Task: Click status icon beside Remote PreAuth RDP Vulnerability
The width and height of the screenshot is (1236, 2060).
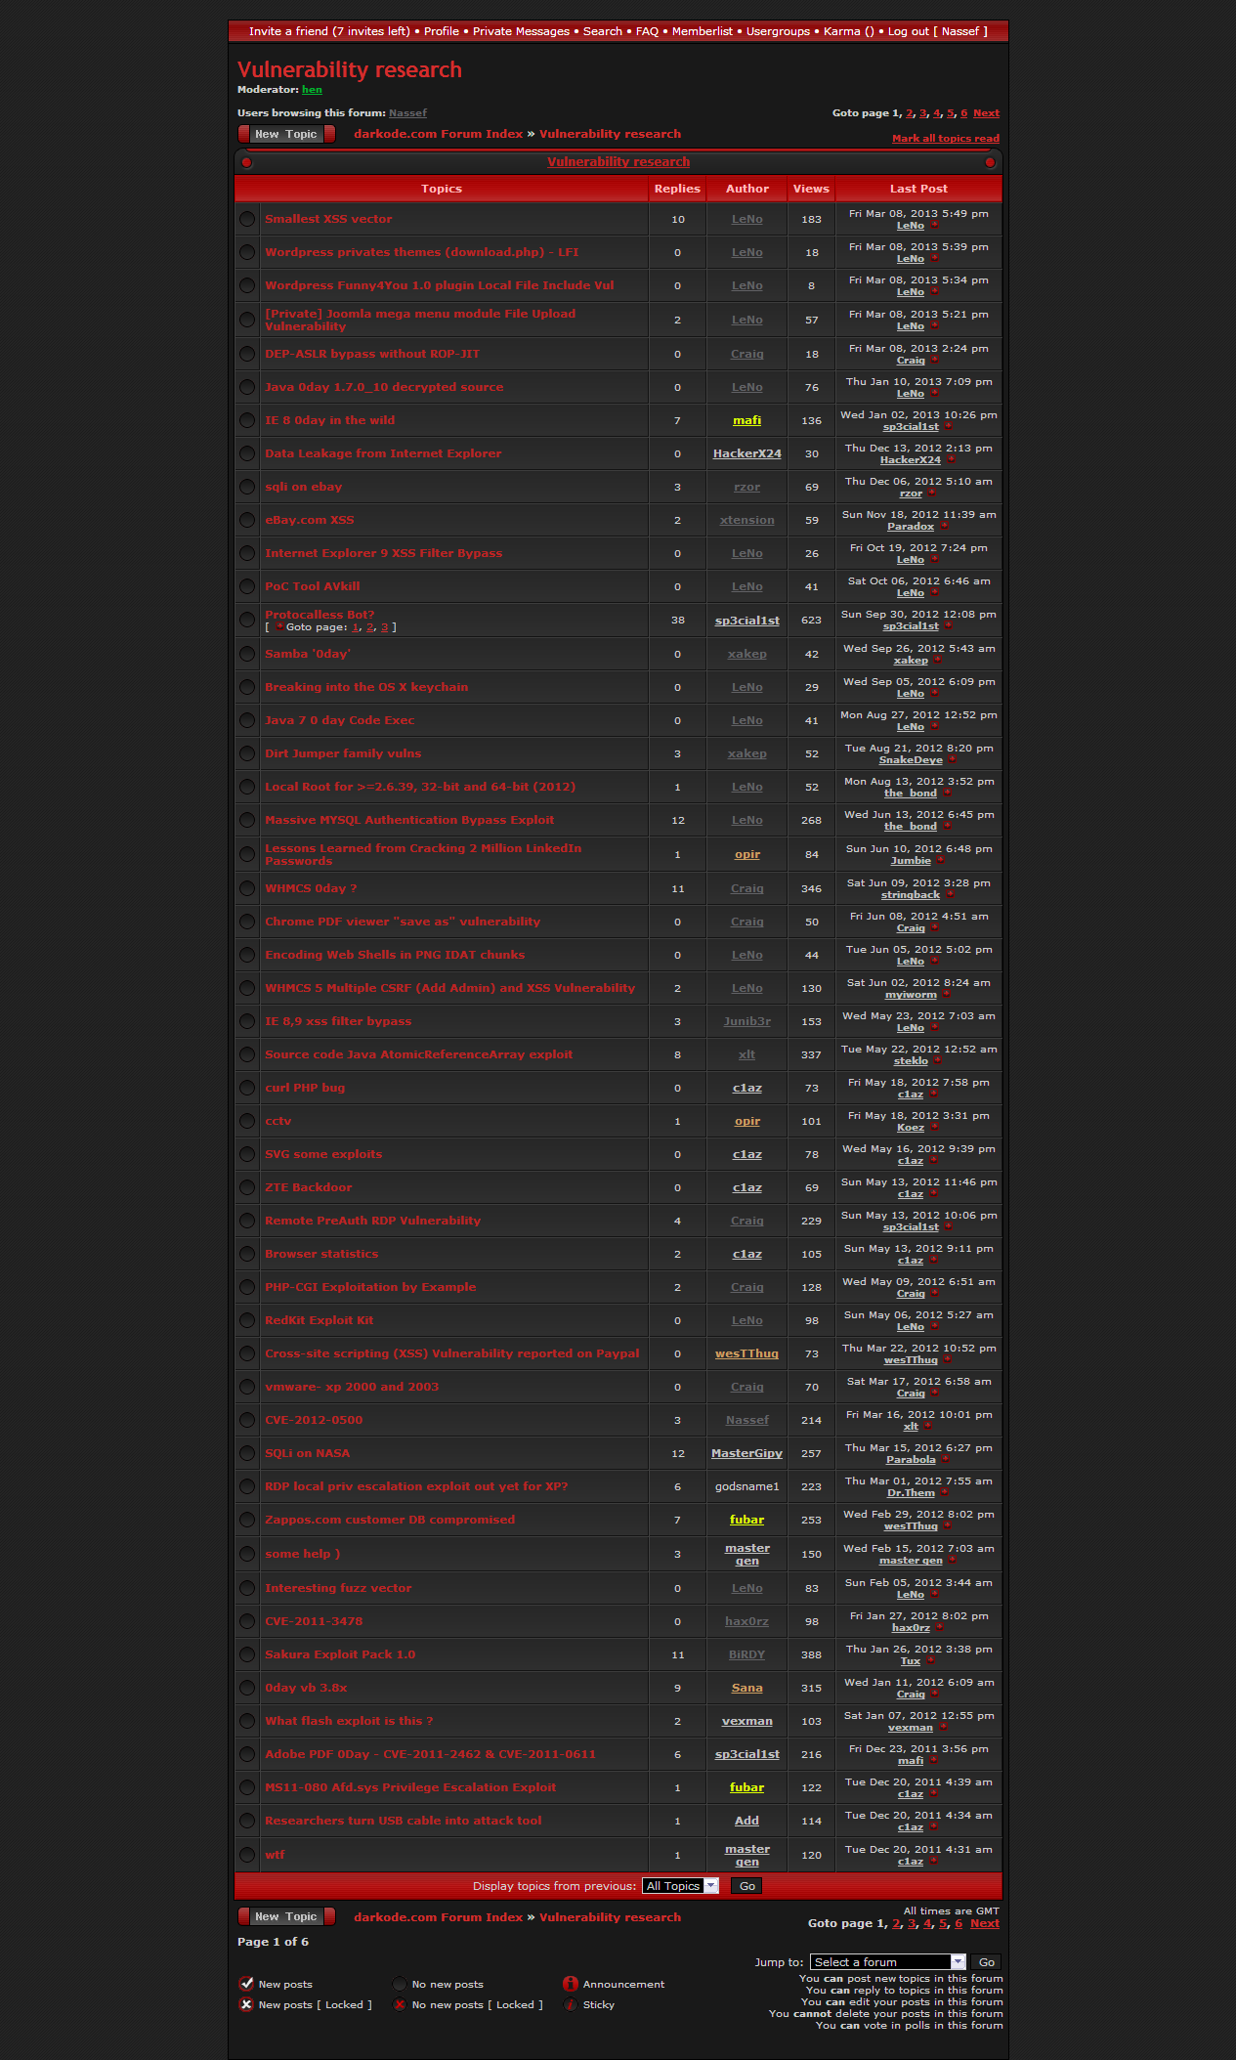Action: click(247, 1222)
